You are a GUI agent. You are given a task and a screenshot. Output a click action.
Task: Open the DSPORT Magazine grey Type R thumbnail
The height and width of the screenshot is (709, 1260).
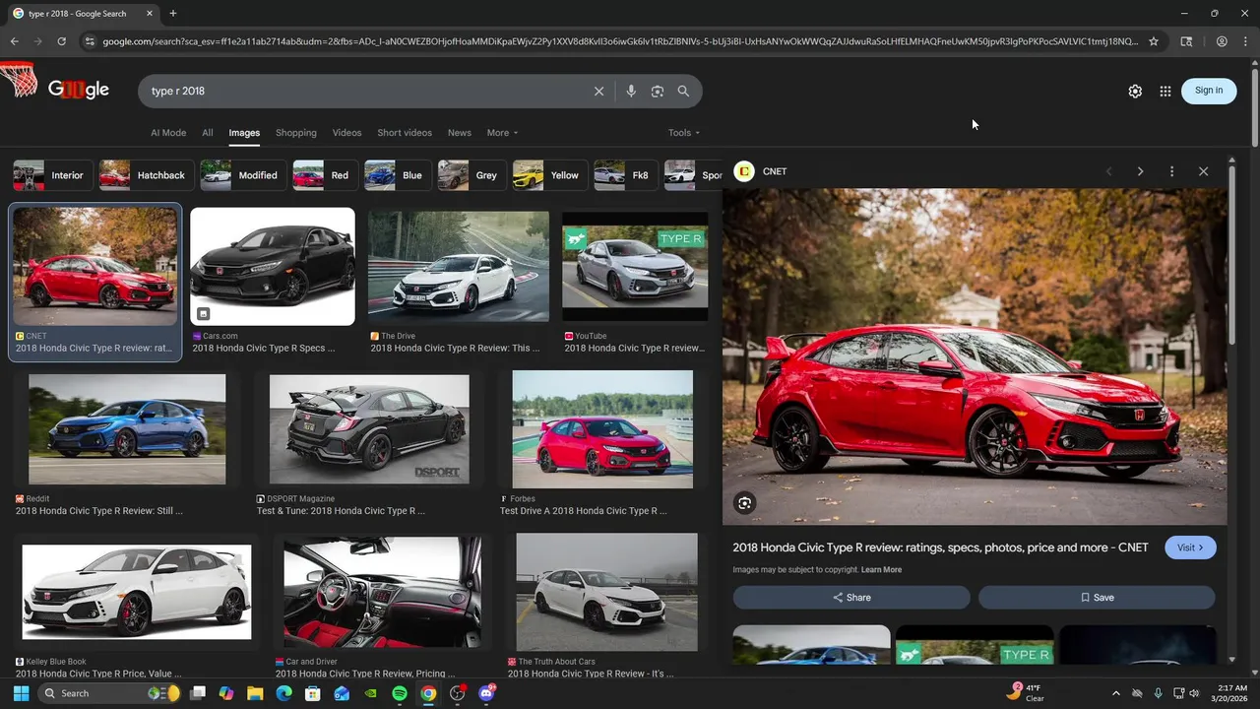coord(369,429)
